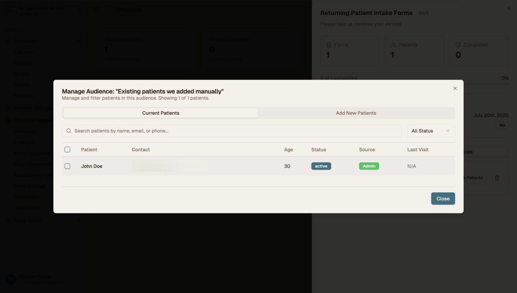Check the select-all patients checkbox
The height and width of the screenshot is (293, 517).
[67, 150]
